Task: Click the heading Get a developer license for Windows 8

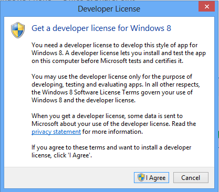Action: coord(101,28)
